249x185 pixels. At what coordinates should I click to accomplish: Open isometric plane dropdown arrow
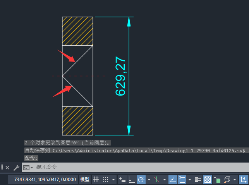tap(165, 180)
